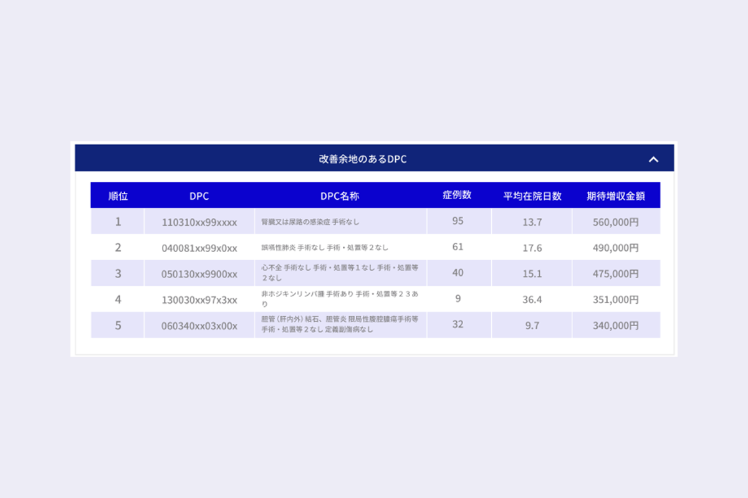Click the amount 351,000円

[x=616, y=300]
